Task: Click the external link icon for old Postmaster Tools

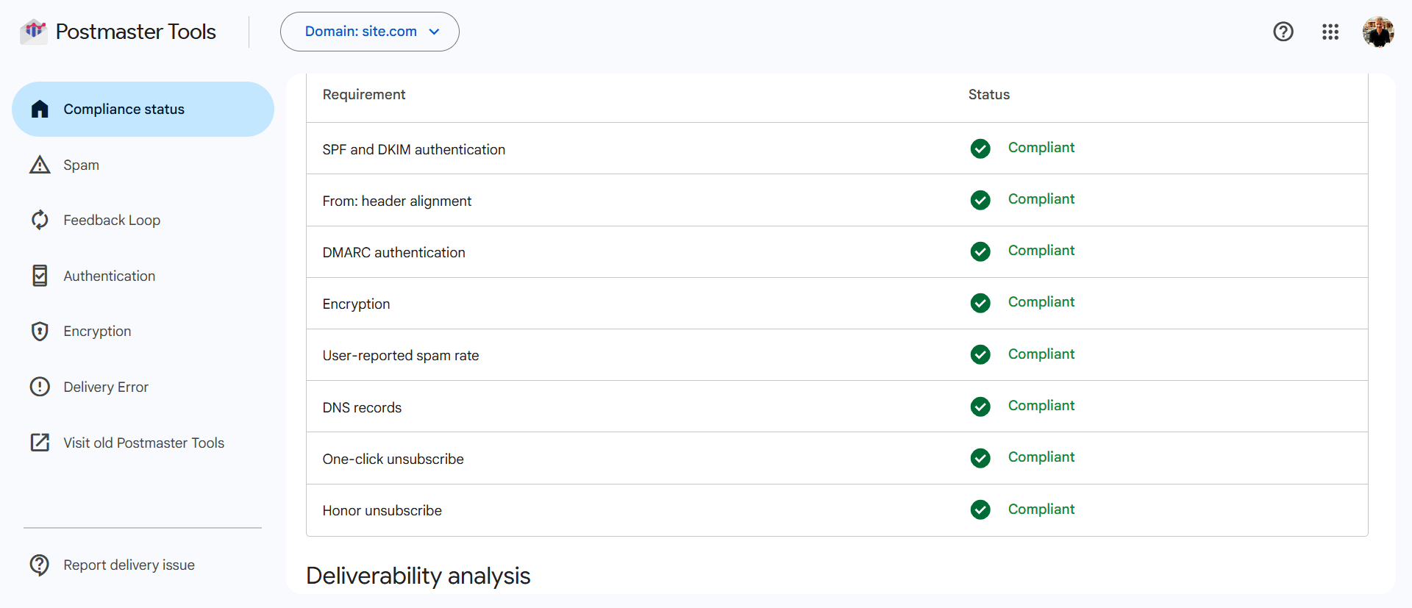Action: (40, 443)
